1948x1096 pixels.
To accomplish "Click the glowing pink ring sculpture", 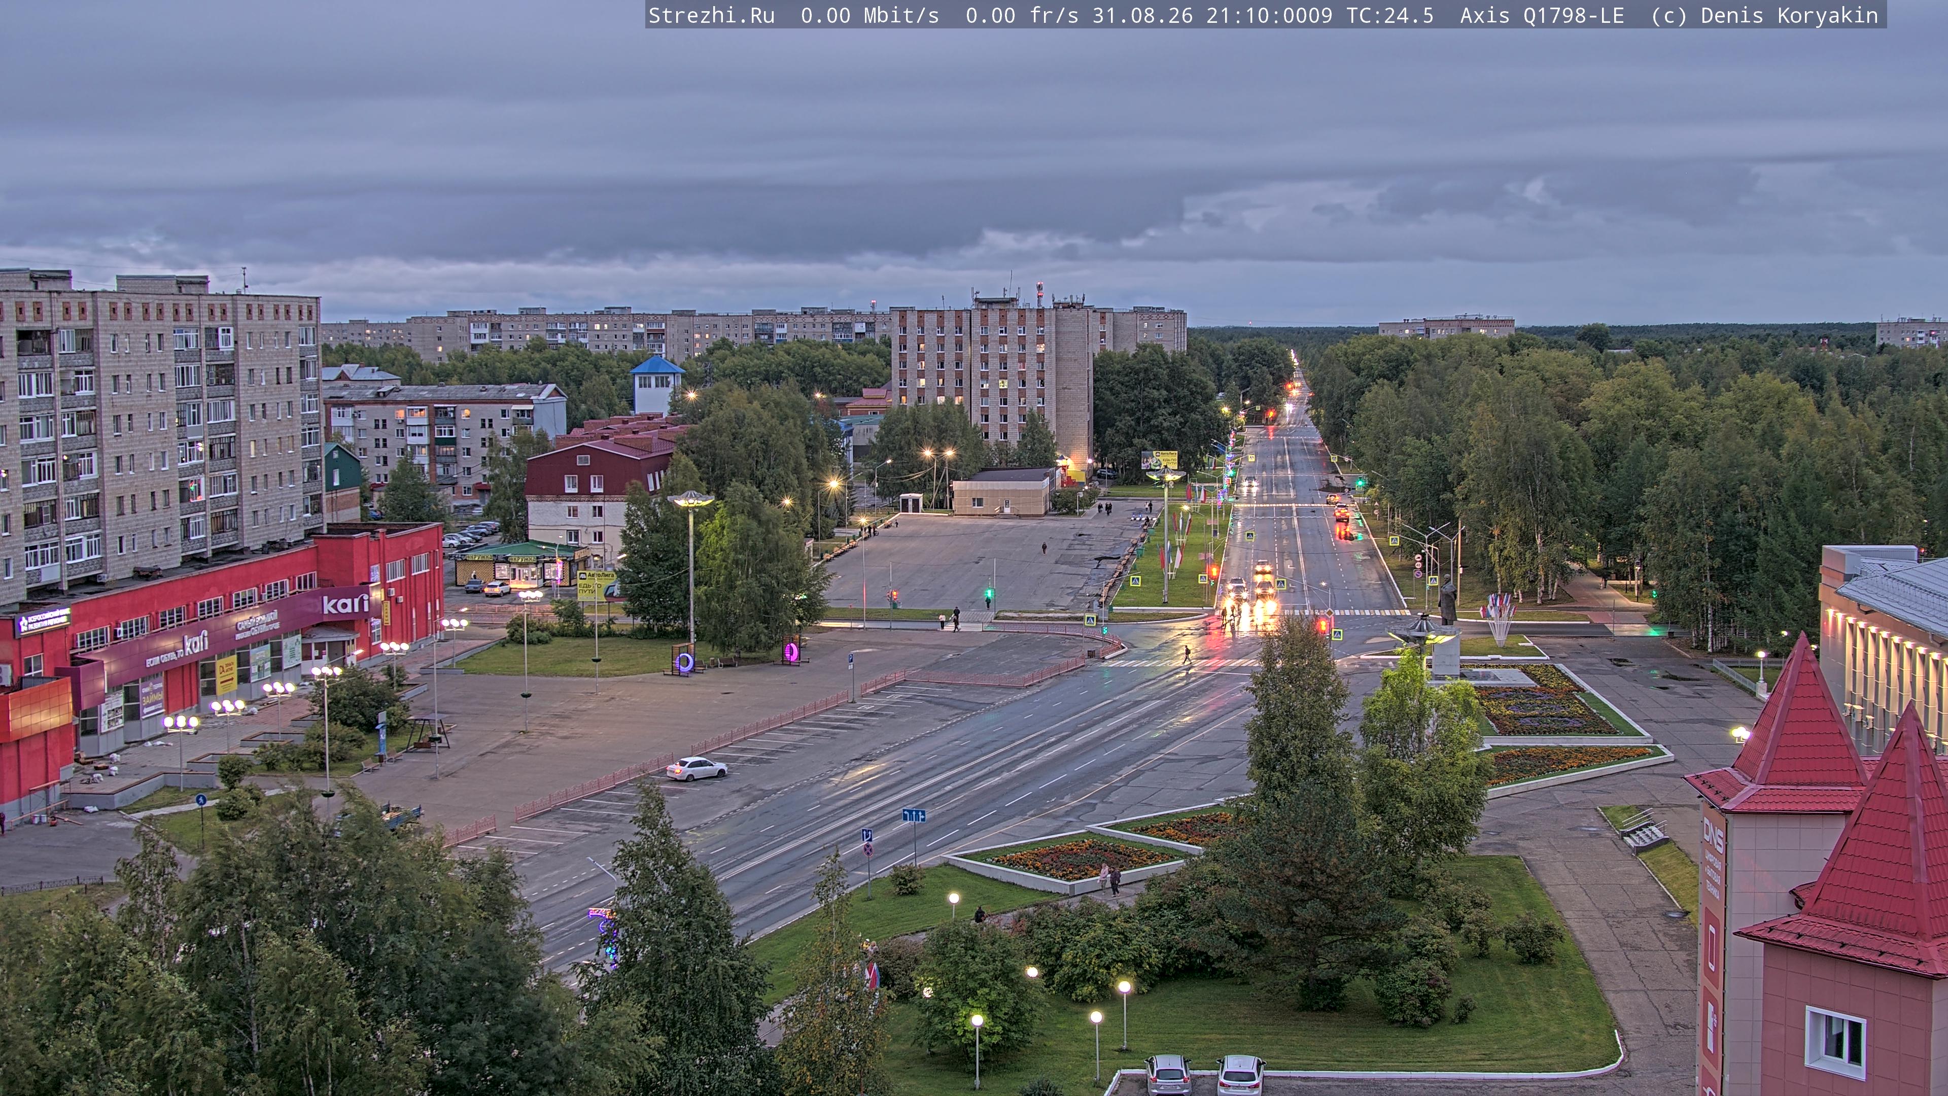I will (x=792, y=652).
